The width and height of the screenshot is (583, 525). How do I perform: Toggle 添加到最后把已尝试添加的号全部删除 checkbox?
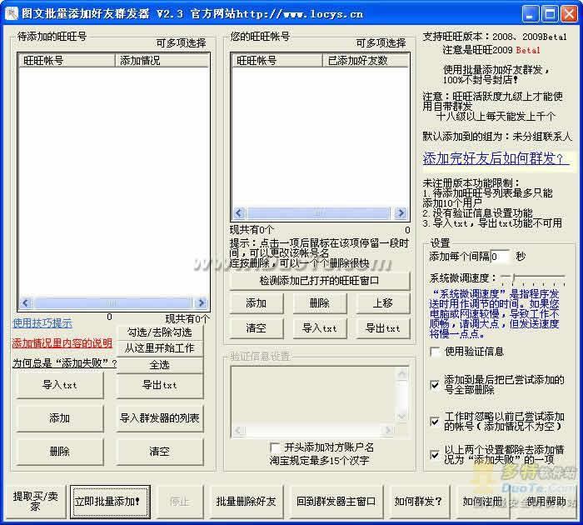pos(435,385)
